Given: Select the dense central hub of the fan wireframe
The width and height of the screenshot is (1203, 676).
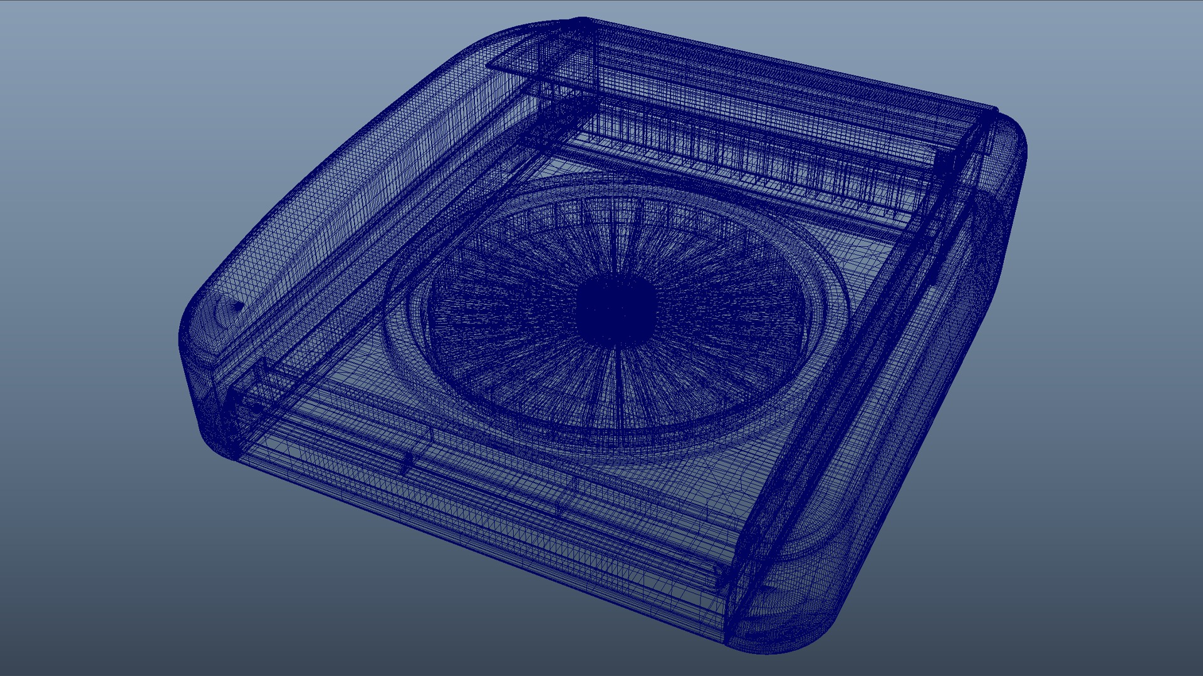Looking at the screenshot, I should [616, 310].
